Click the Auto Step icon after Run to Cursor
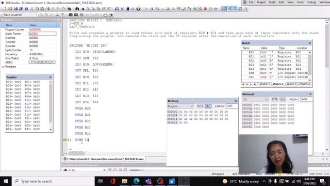This screenshot has width=330, height=186. pyautogui.click(x=200, y=9)
